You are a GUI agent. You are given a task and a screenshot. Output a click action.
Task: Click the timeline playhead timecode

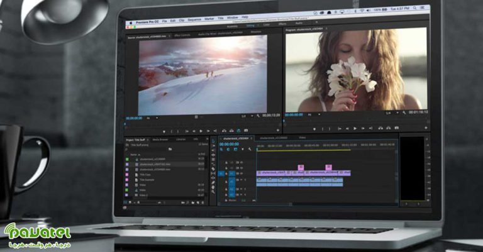tap(229, 144)
